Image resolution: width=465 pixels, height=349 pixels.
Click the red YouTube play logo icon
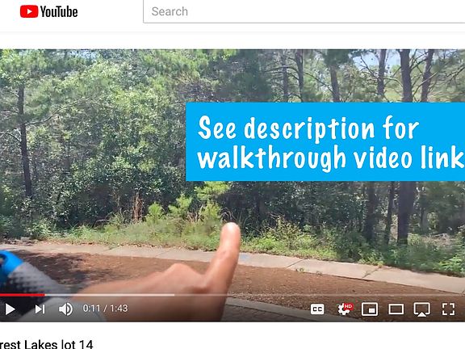29,11
